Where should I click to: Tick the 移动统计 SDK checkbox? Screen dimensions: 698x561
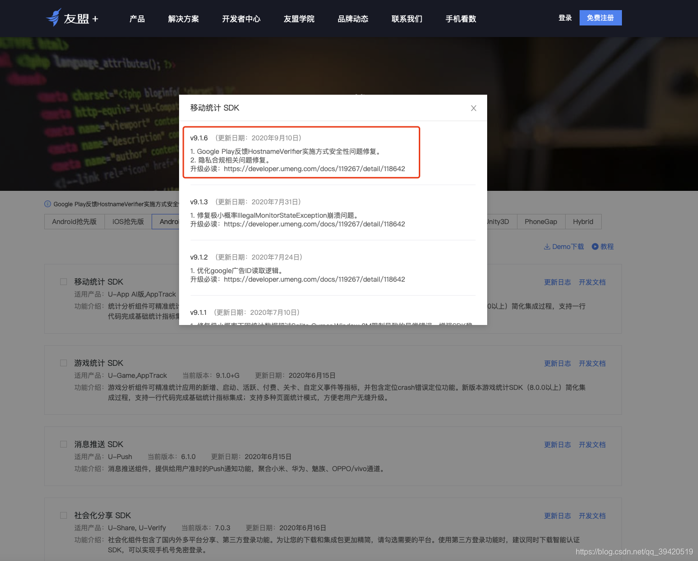[64, 282]
